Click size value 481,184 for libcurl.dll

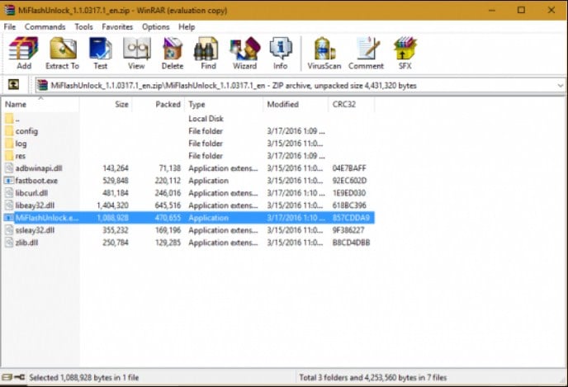click(116, 193)
